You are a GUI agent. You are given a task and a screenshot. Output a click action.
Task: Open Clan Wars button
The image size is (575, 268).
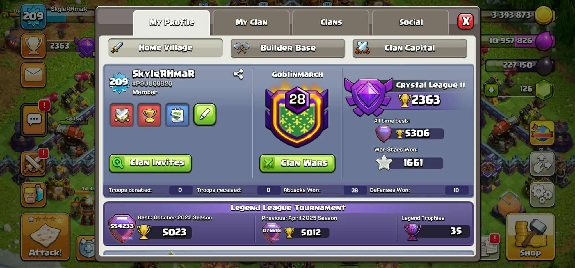(x=297, y=163)
